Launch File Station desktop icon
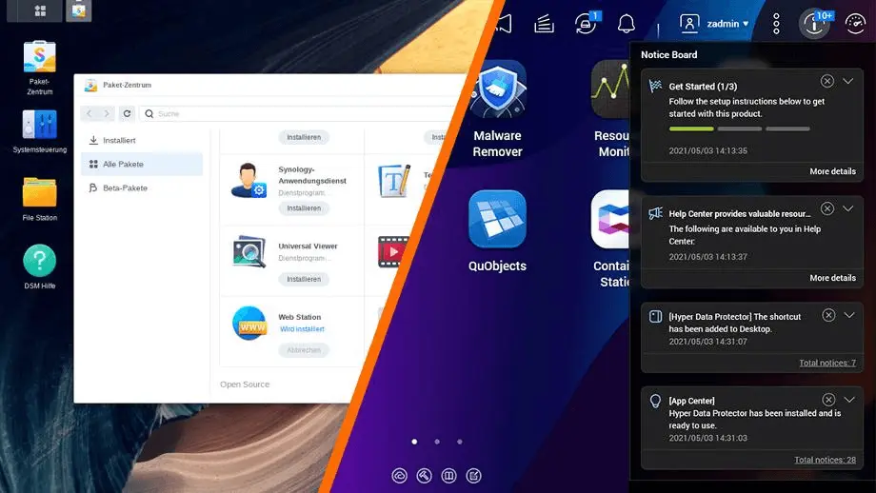The width and height of the screenshot is (876, 493). 39,194
